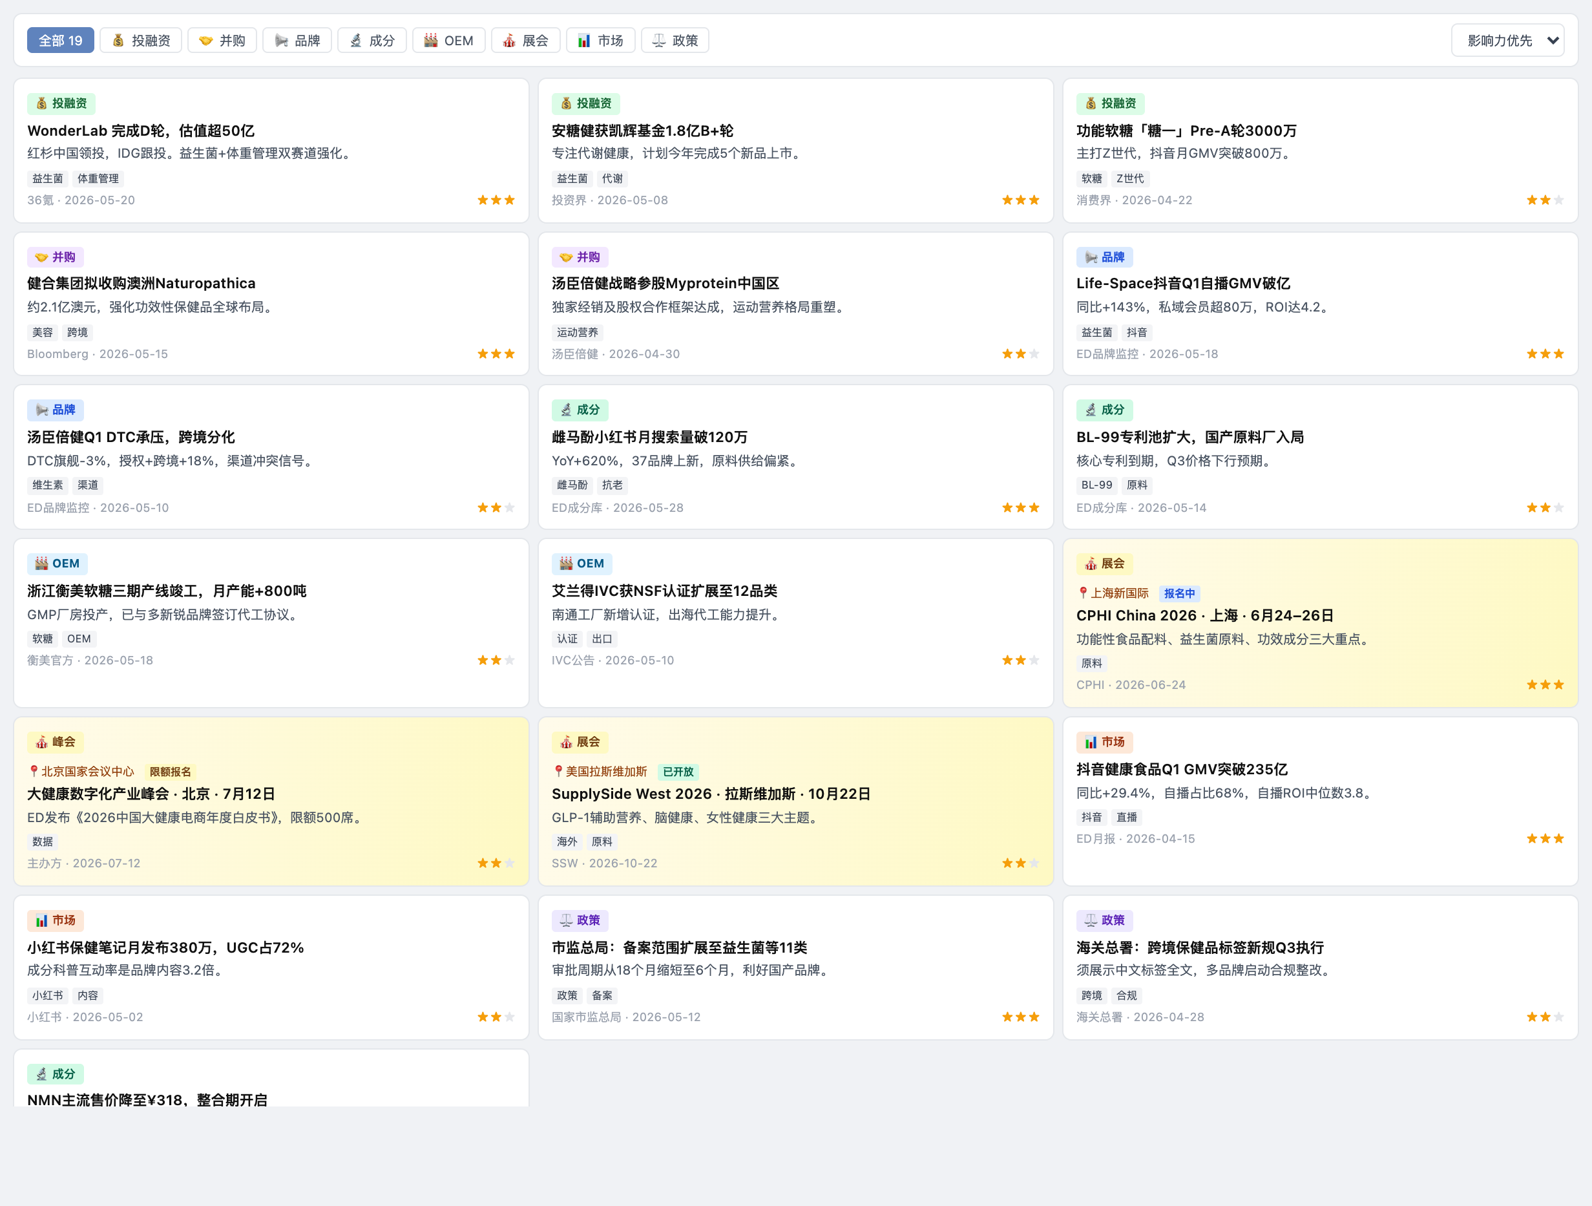The image size is (1592, 1206).
Task: Click the 益生菌 tag on WonderLab card
Action: [48, 178]
